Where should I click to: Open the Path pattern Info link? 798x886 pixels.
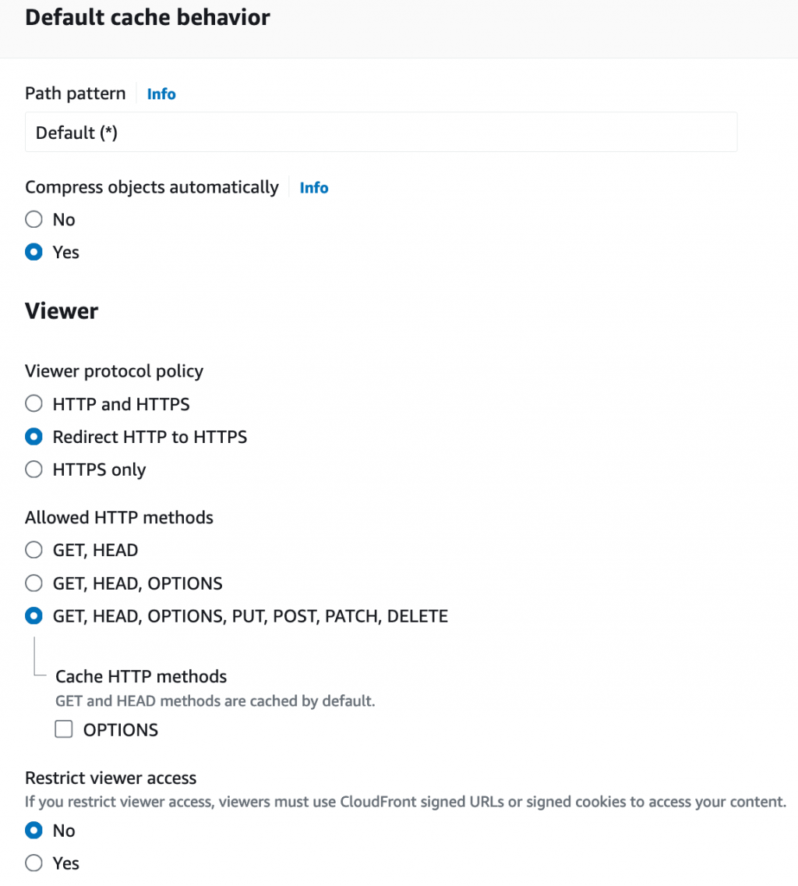[x=161, y=94]
